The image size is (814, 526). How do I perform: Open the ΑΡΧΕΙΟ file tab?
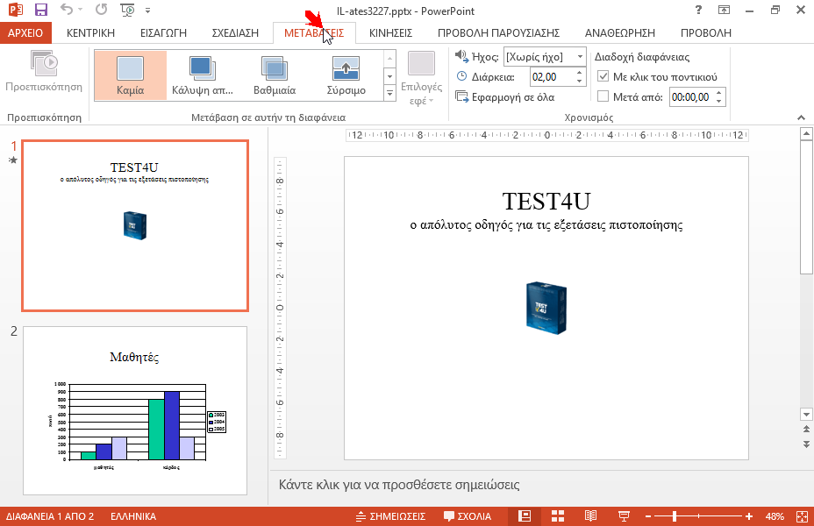click(25, 32)
